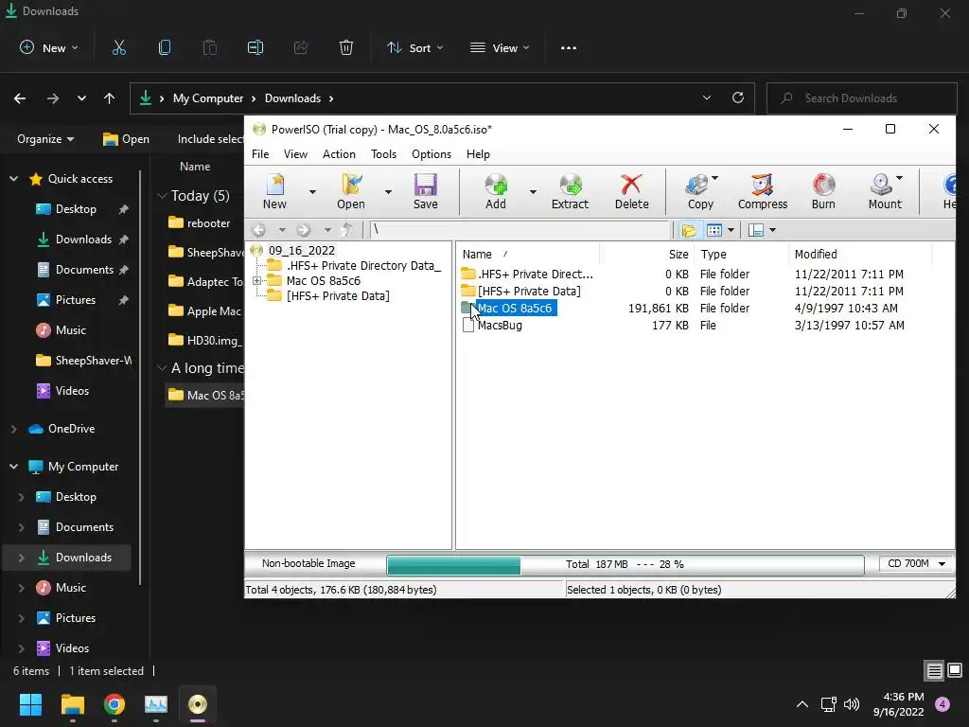Image resolution: width=969 pixels, height=727 pixels.
Task: Open the dropdown arrow beside PowerISO Add
Action: pyautogui.click(x=533, y=191)
